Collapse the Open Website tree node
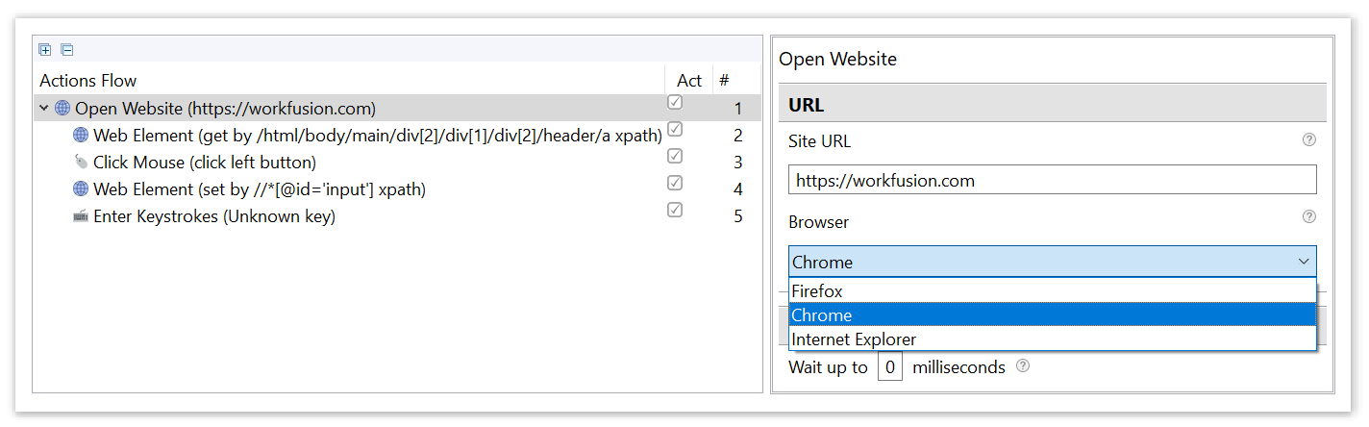 tap(44, 108)
